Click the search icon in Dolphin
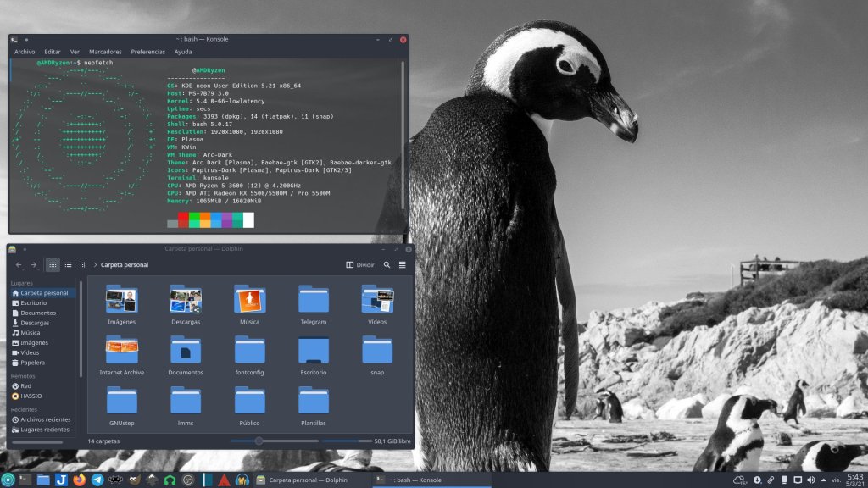The height and width of the screenshot is (488, 868). click(x=387, y=264)
